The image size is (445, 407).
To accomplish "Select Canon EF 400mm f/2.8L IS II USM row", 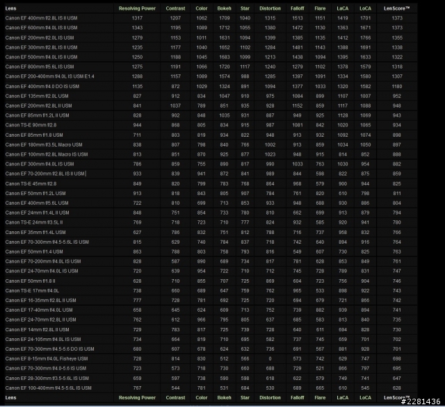I will pyautogui.click(x=211, y=18).
